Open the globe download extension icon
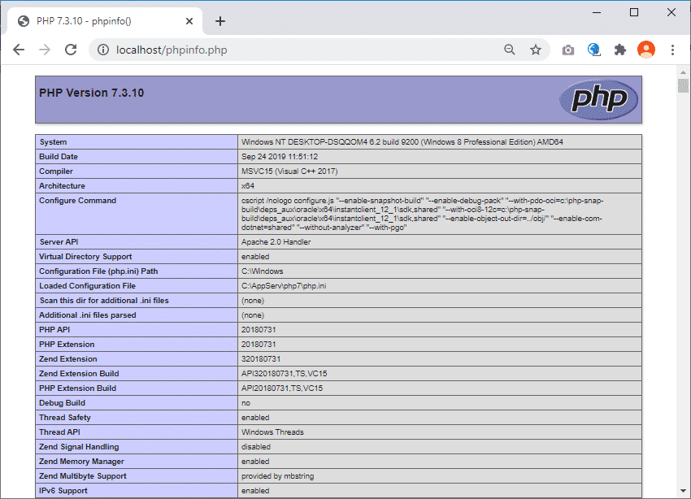 coord(594,50)
